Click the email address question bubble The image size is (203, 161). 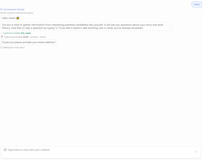point(29,42)
